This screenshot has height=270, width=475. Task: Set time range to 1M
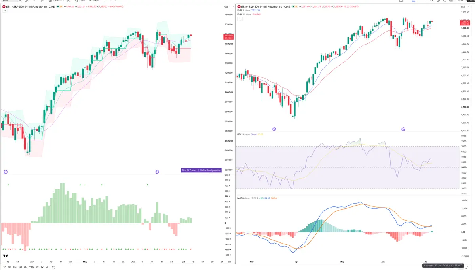15,267
